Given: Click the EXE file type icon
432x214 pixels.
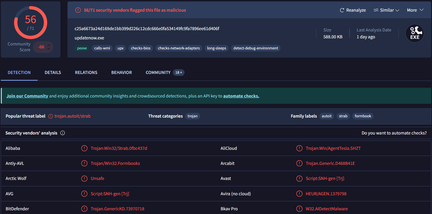Looking at the screenshot, I should (x=414, y=33).
